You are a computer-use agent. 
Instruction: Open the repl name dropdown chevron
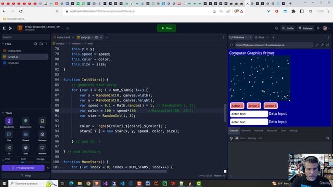tap(62, 28)
